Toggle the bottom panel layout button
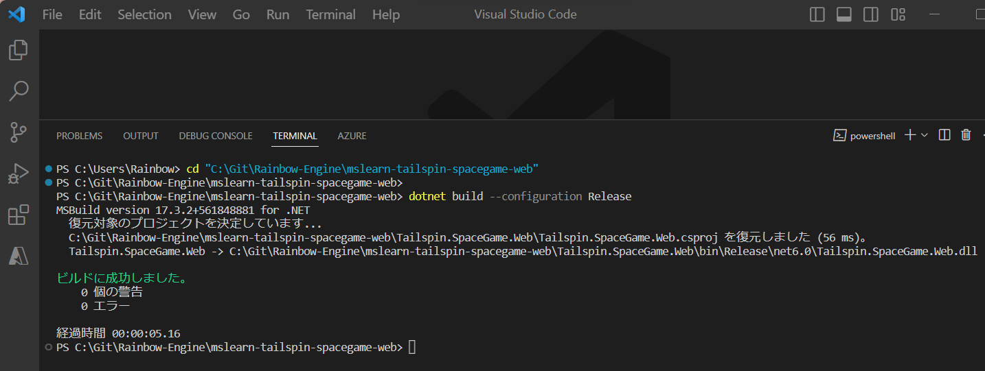 point(844,14)
